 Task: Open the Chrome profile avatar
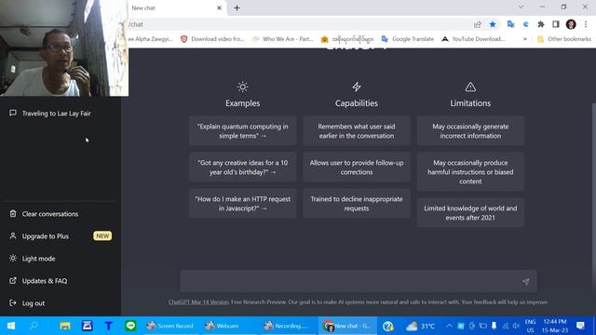click(571, 24)
